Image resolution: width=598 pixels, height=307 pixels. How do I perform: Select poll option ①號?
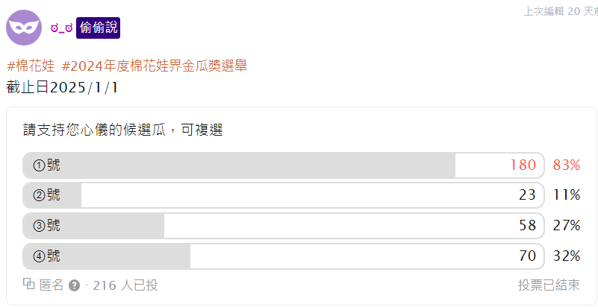coord(284,165)
